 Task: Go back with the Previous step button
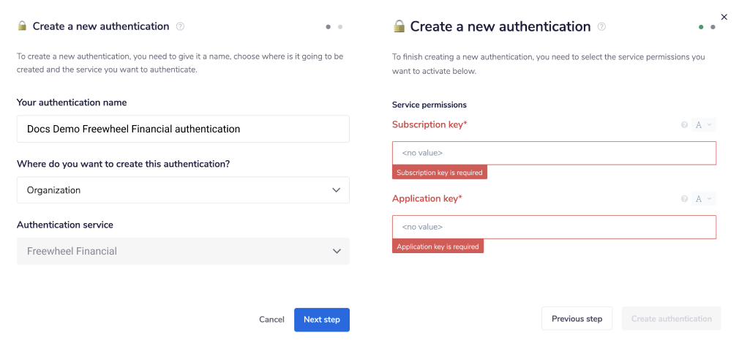[577, 319]
